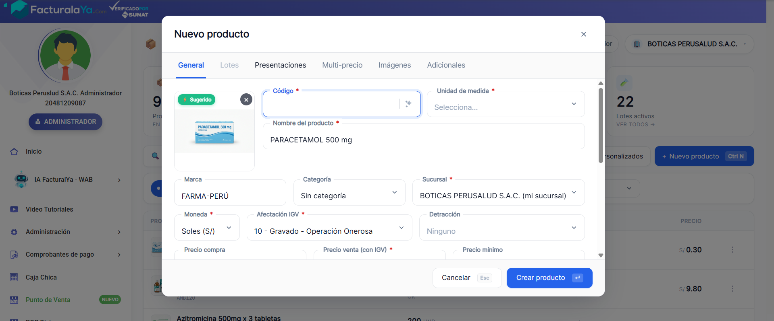This screenshot has width=774, height=321.
Task: Close the Nuevo producto dialog
Action: click(x=583, y=34)
